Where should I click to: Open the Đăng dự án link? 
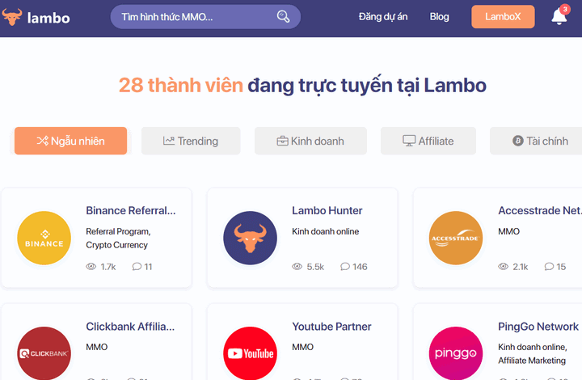(x=383, y=17)
